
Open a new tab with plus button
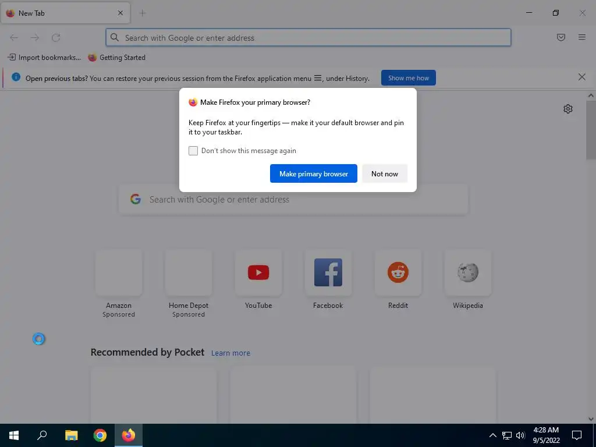pos(143,13)
